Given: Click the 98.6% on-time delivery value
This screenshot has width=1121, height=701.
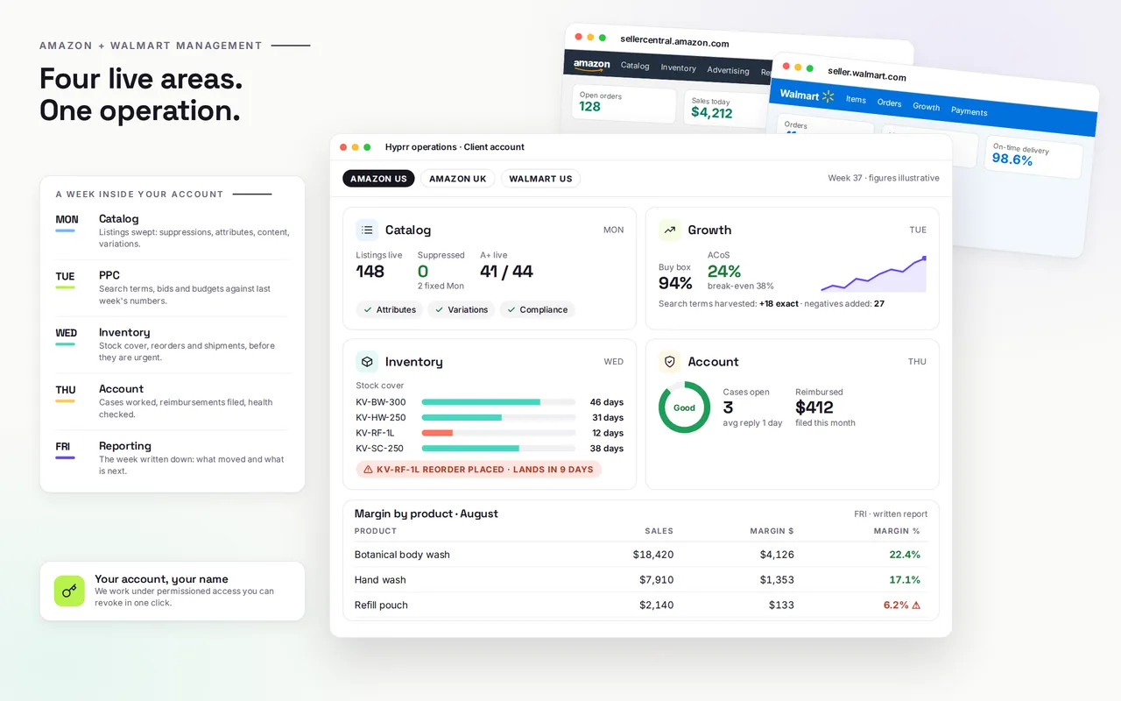Looking at the screenshot, I should pos(1012,159).
